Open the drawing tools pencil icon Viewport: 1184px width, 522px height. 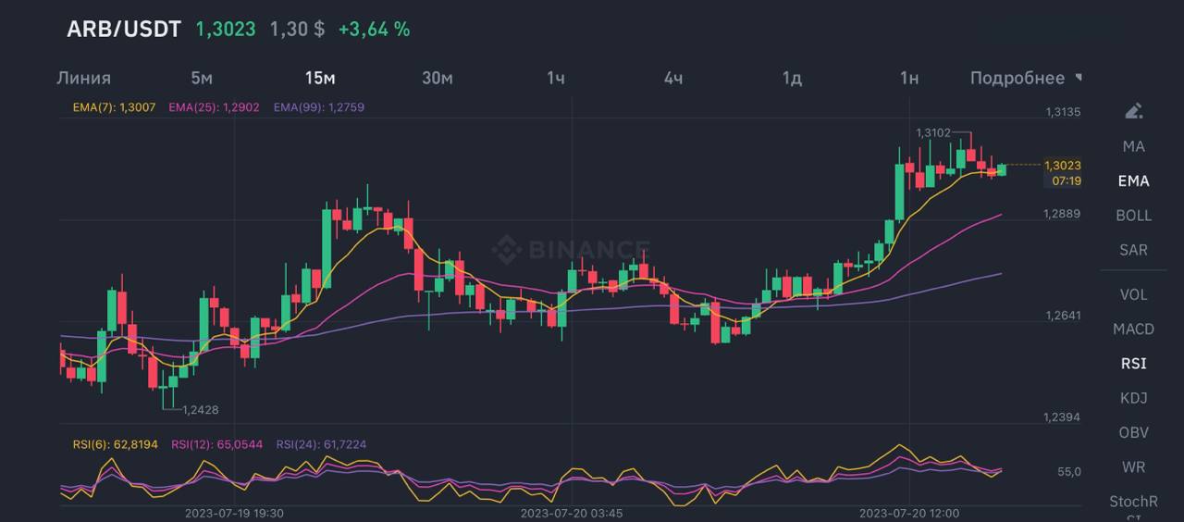(1133, 111)
